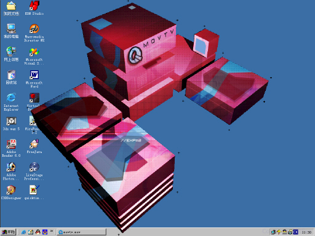Click the movtv.mov taskbar button
Viewport: 315px width, 236px height.
coord(81,232)
